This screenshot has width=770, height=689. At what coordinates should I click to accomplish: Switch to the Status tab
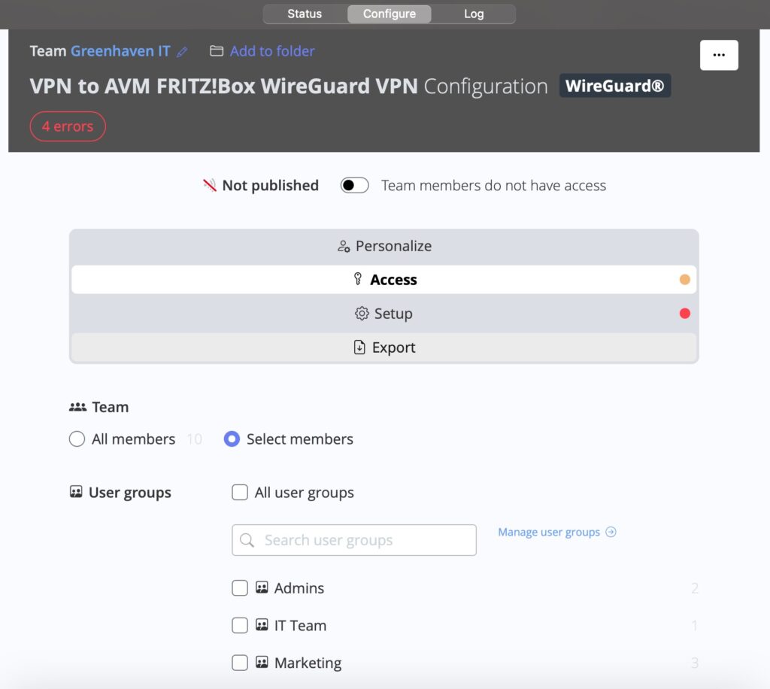point(305,14)
